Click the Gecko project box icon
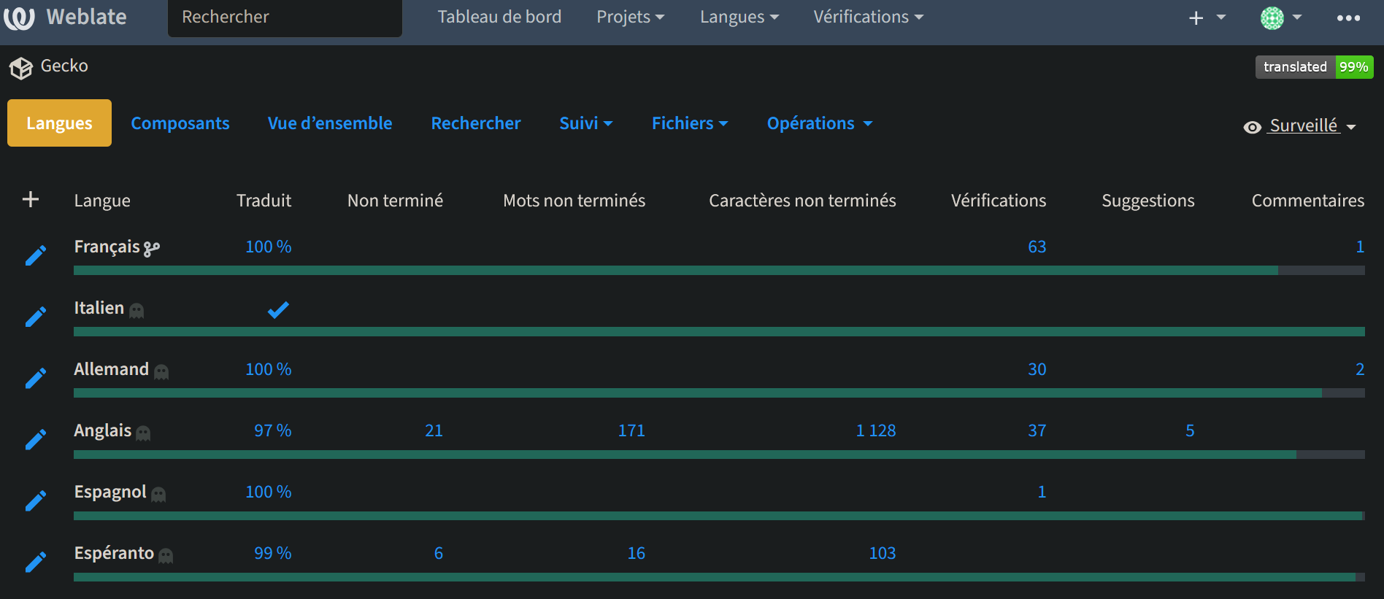 point(21,68)
